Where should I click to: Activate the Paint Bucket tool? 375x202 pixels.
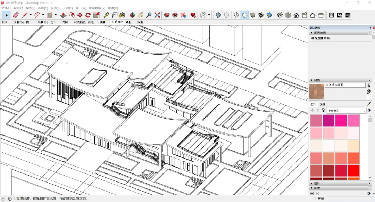pyautogui.click(x=122, y=15)
